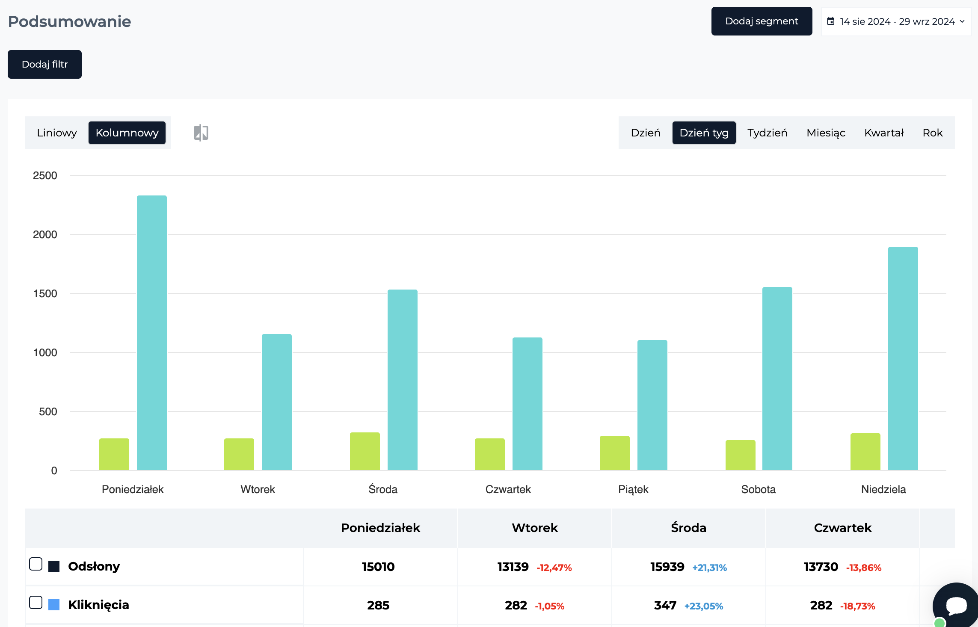The image size is (978, 627).
Task: Group the chart by Miesiąc
Action: coord(826,133)
